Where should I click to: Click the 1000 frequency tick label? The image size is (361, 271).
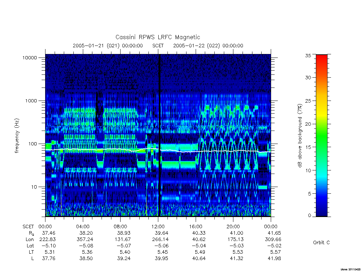(31, 101)
